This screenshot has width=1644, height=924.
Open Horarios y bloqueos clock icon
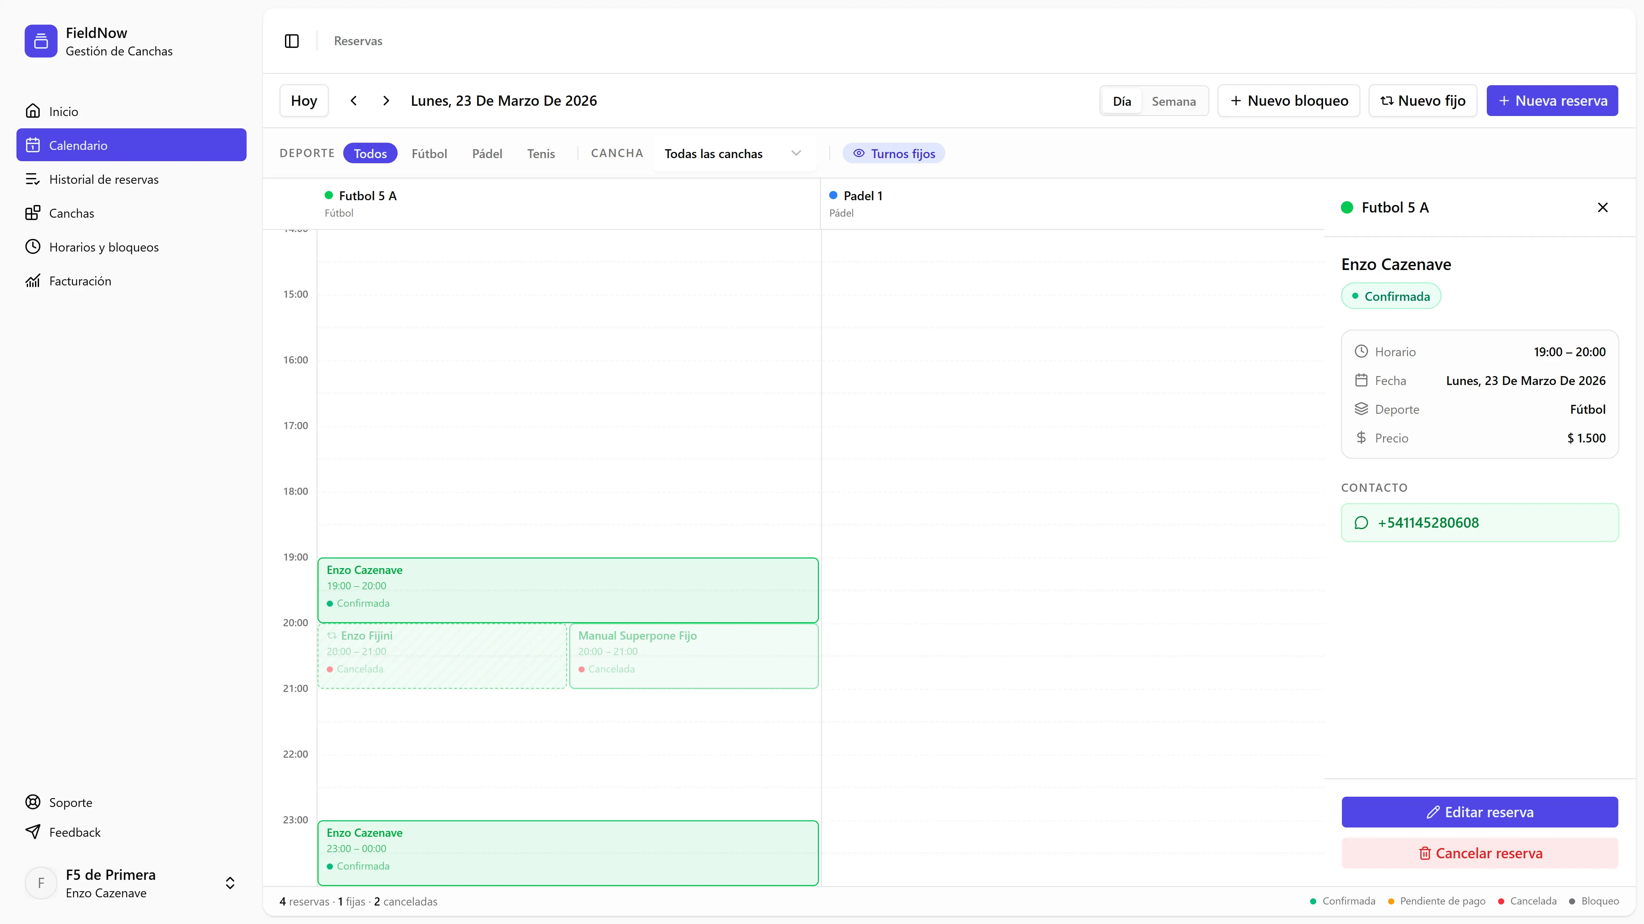(x=33, y=247)
